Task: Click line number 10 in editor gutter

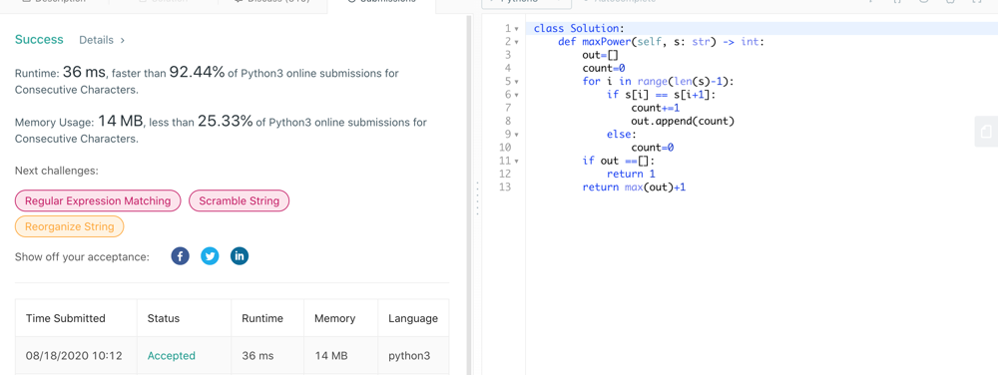Action: coord(506,148)
